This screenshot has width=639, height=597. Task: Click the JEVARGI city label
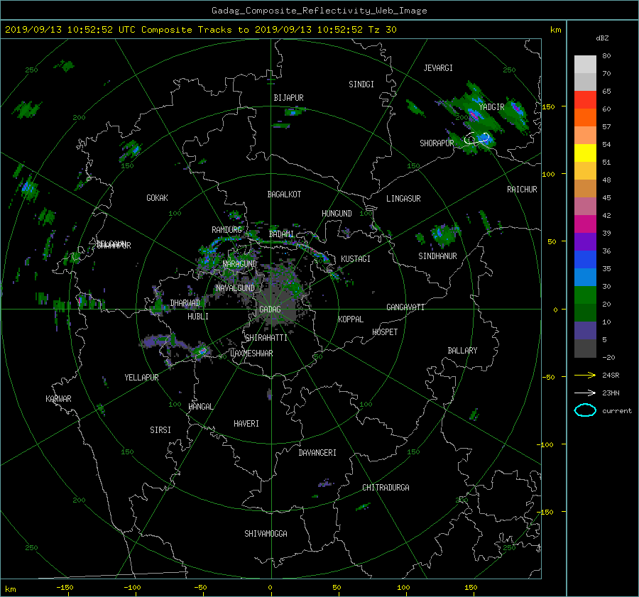pyautogui.click(x=438, y=68)
